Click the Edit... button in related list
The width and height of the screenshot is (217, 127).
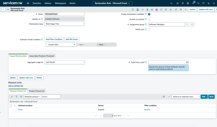pyautogui.click(x=204, y=97)
